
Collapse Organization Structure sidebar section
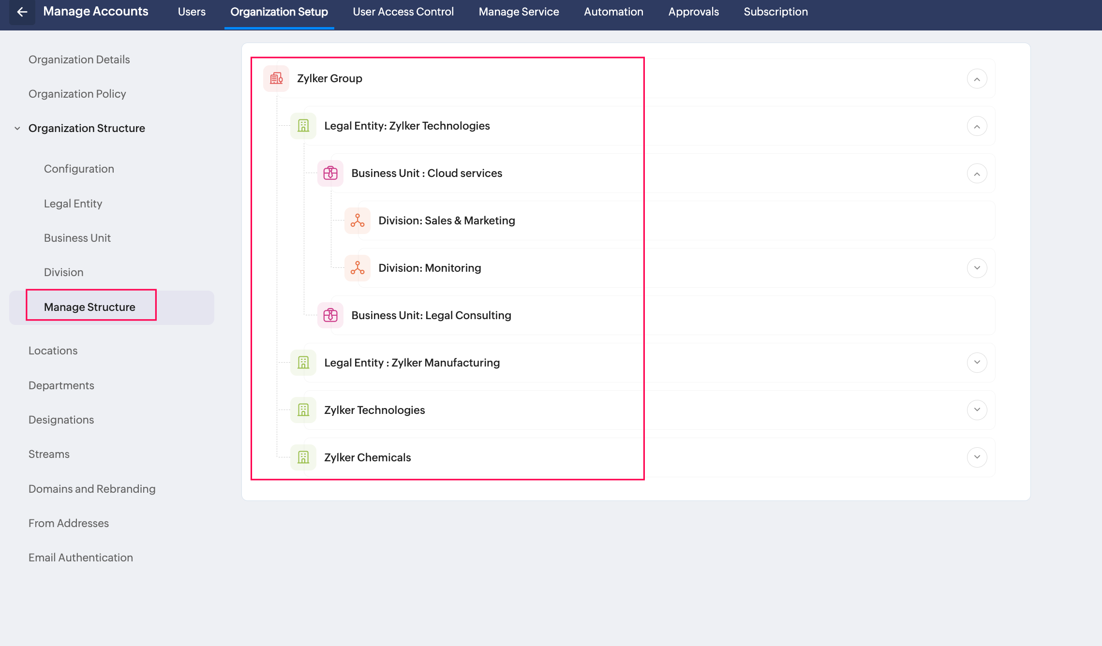tap(17, 128)
